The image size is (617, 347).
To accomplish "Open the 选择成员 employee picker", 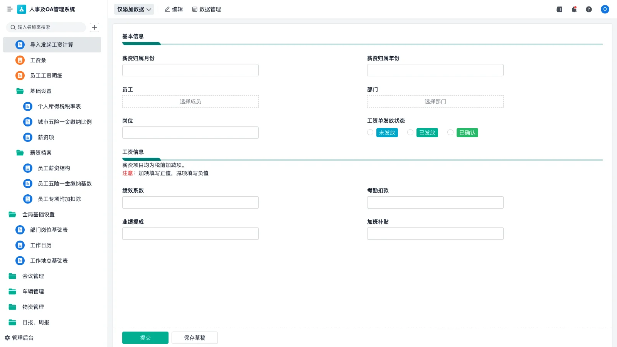I will coord(190,101).
